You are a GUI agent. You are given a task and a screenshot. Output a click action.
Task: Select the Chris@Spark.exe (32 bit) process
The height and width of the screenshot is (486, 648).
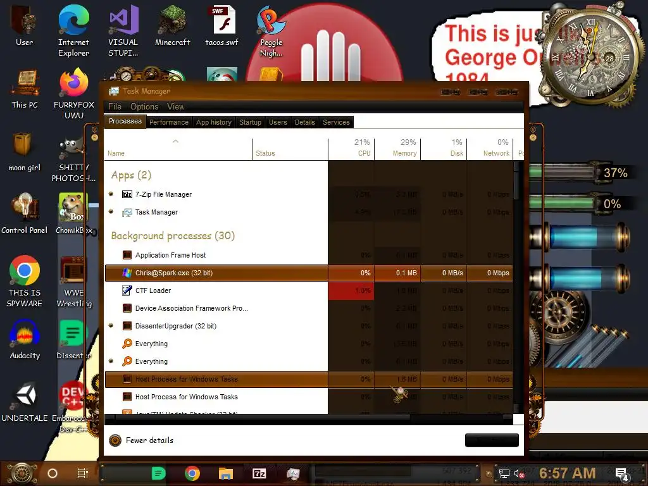pyautogui.click(x=309, y=273)
